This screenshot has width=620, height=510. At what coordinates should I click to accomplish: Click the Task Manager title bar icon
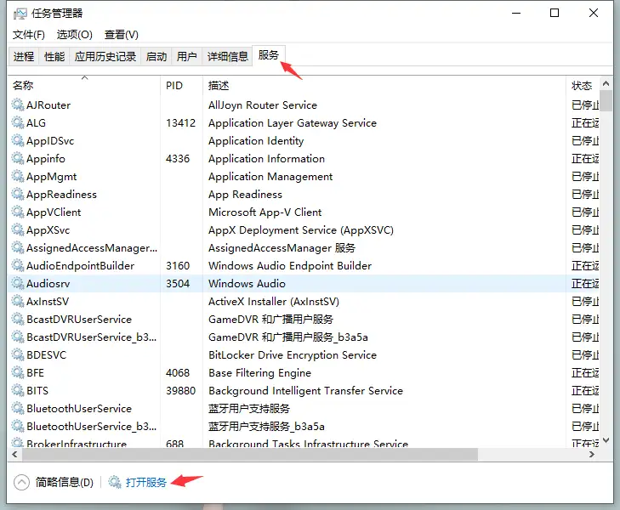pyautogui.click(x=20, y=14)
